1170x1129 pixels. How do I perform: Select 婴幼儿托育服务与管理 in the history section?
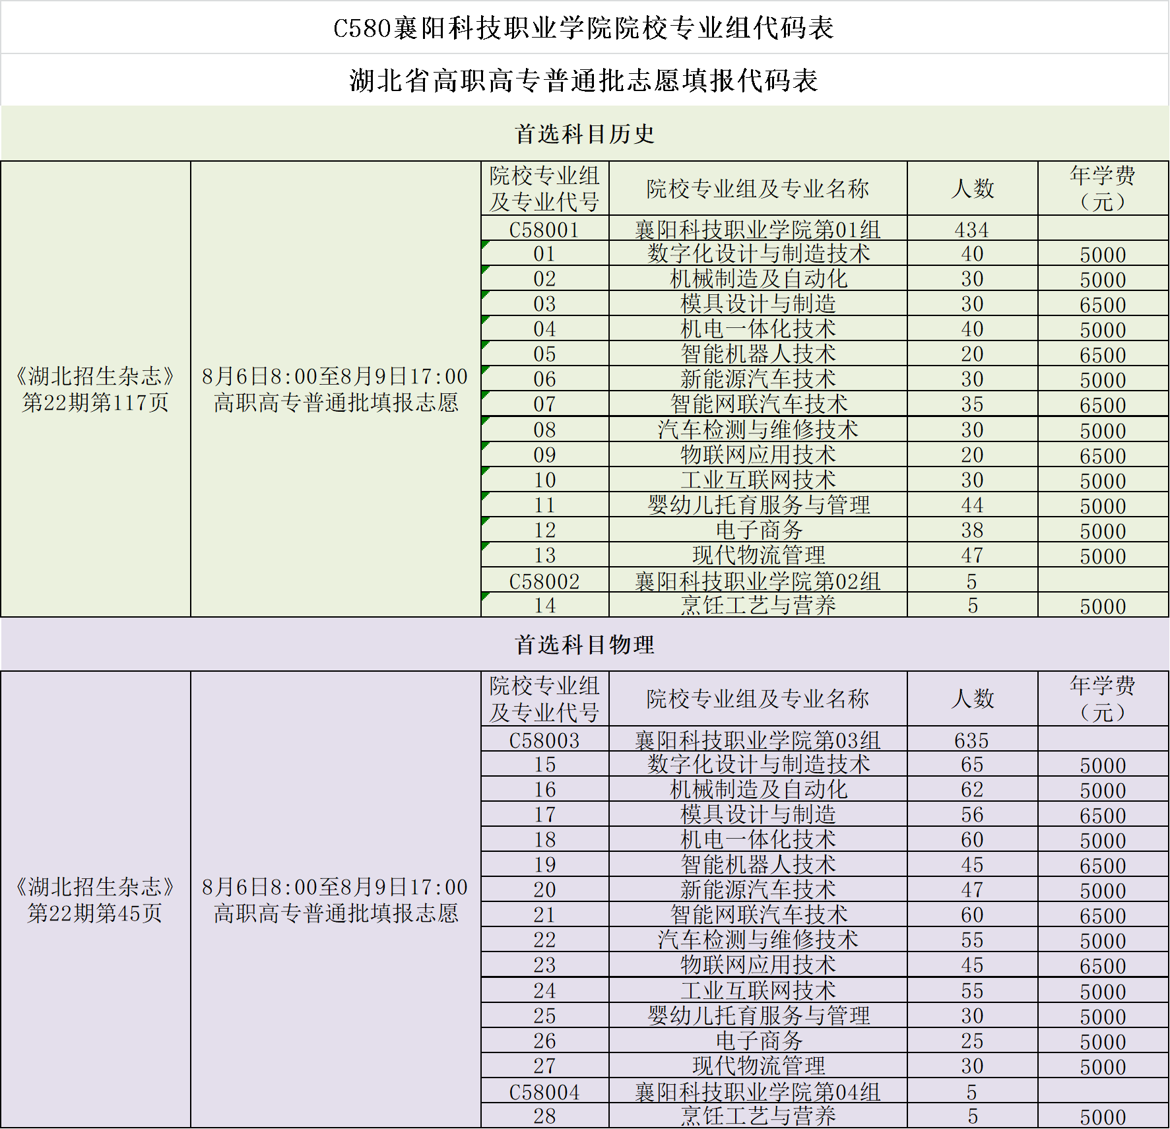(758, 505)
